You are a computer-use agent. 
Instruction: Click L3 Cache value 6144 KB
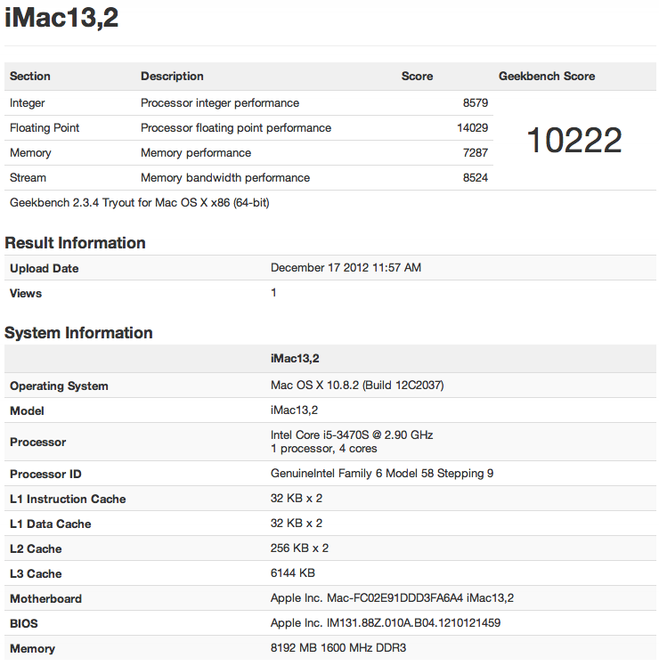tap(293, 573)
